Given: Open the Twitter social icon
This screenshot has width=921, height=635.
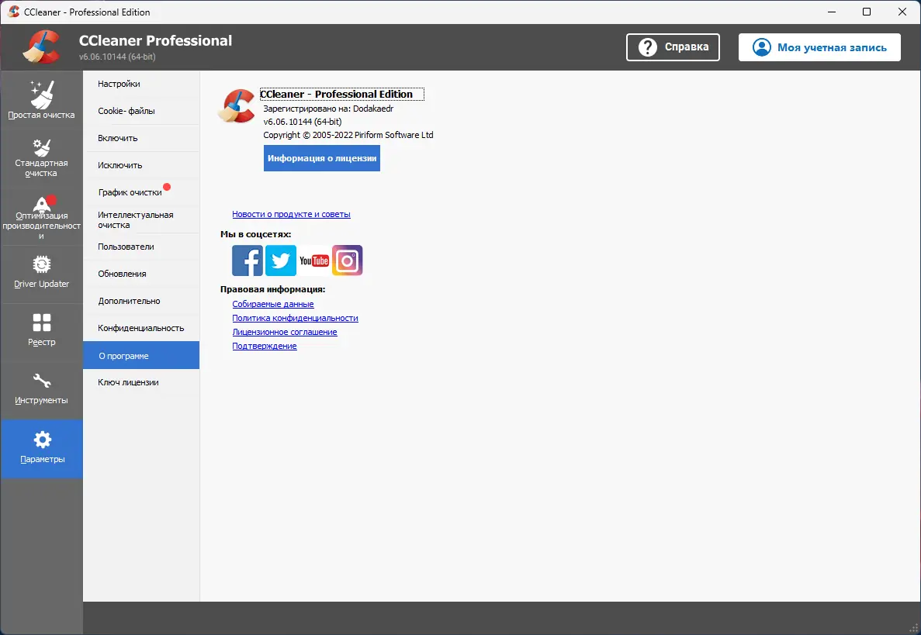Looking at the screenshot, I should [281, 261].
